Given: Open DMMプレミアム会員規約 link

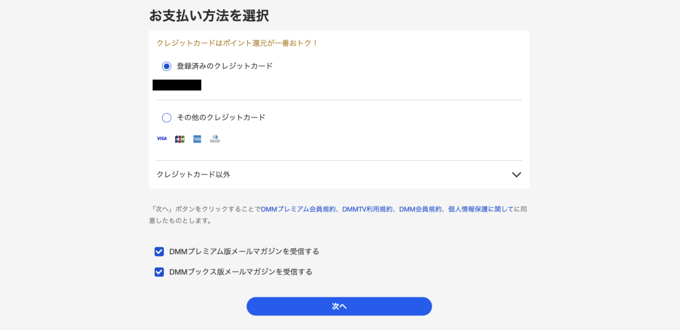Looking at the screenshot, I should coord(299,209).
